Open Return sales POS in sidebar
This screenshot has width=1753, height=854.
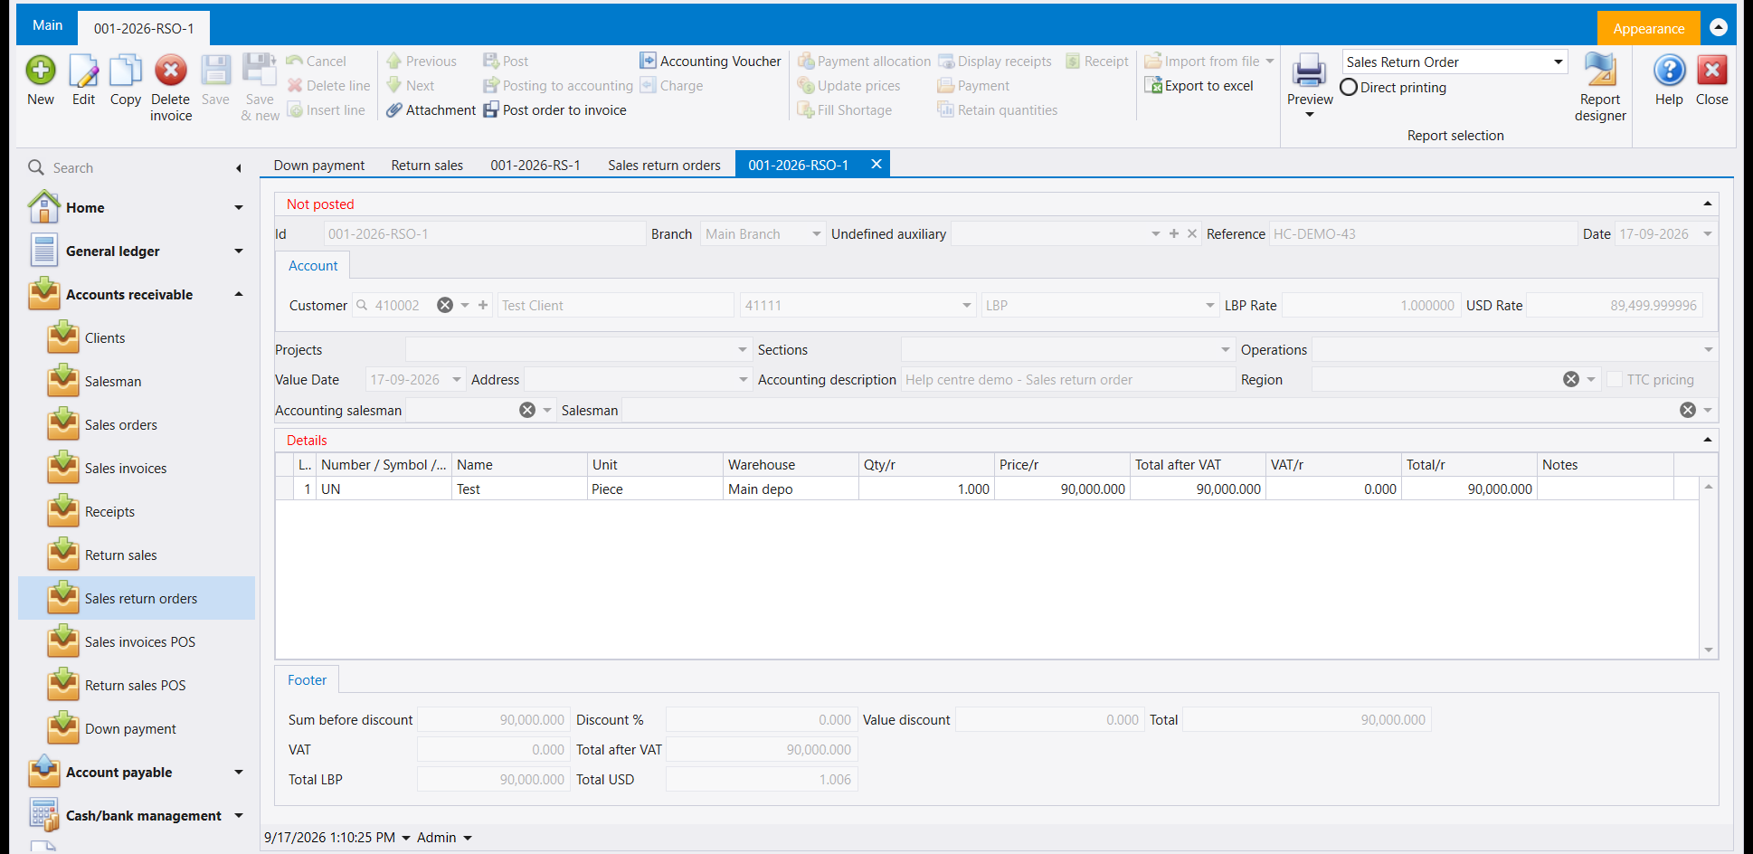coord(135,686)
